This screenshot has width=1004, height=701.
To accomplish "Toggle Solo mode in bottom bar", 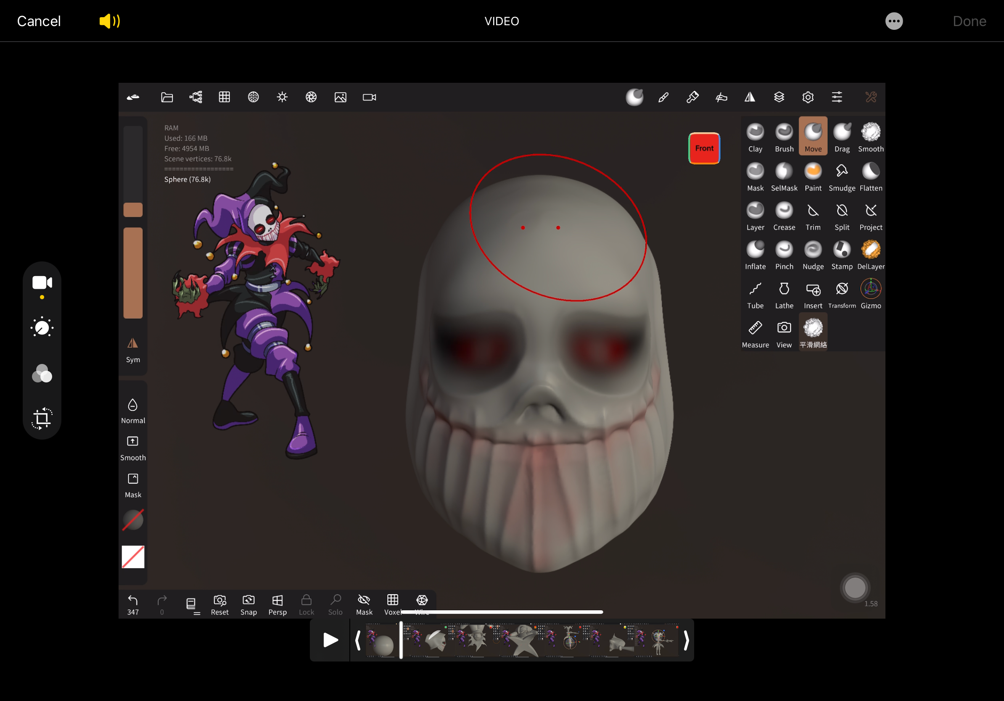I will pyautogui.click(x=335, y=604).
